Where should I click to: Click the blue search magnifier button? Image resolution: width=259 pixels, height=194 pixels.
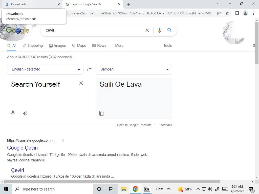(x=169, y=30)
